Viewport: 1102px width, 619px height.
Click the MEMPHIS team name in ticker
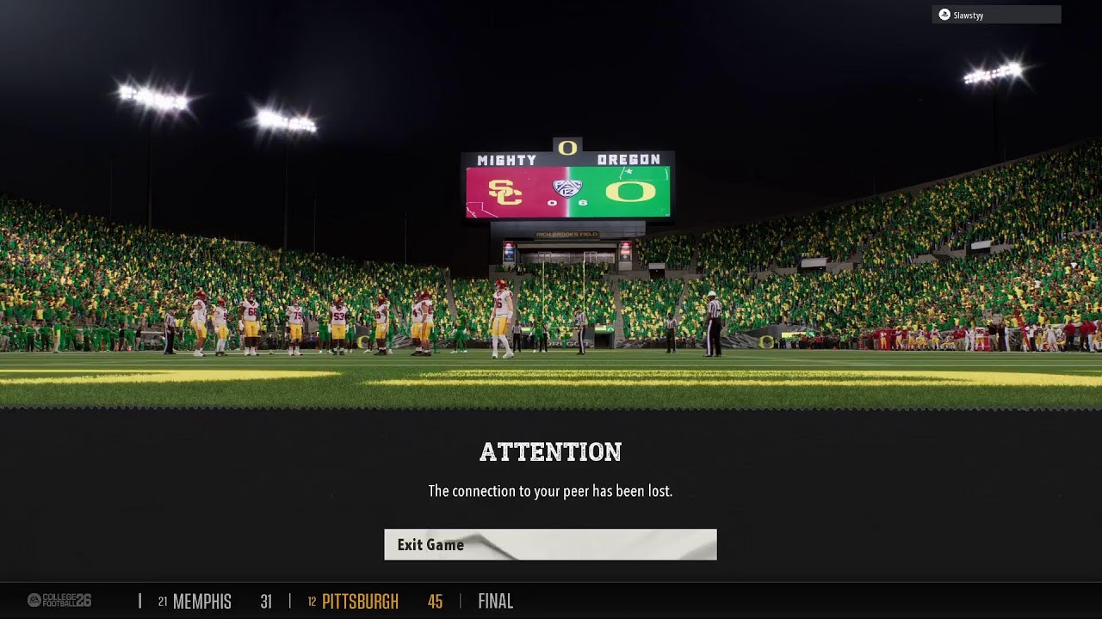coord(202,602)
